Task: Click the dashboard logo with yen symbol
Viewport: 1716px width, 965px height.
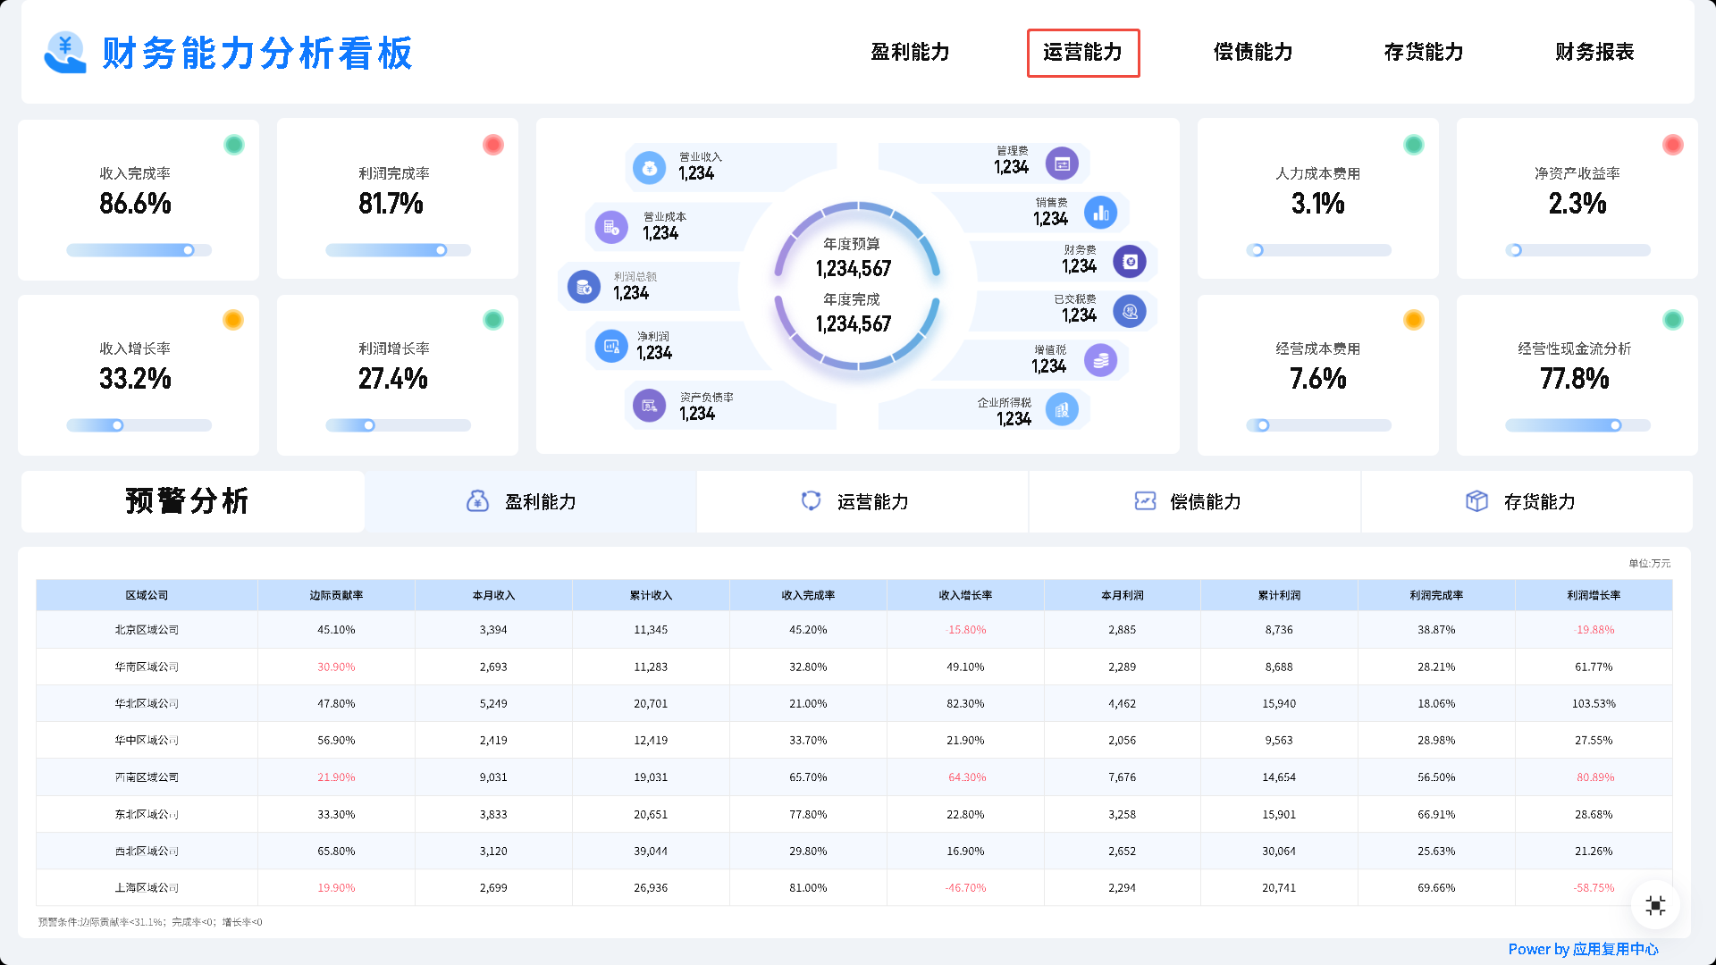Action: pyautogui.click(x=64, y=53)
